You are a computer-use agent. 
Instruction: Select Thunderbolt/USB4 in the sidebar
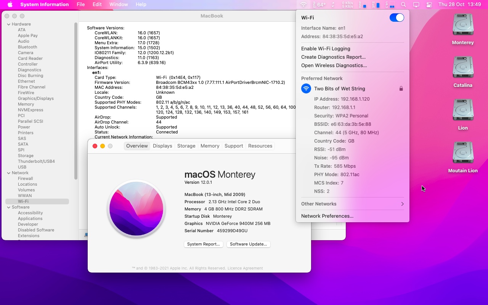36,161
